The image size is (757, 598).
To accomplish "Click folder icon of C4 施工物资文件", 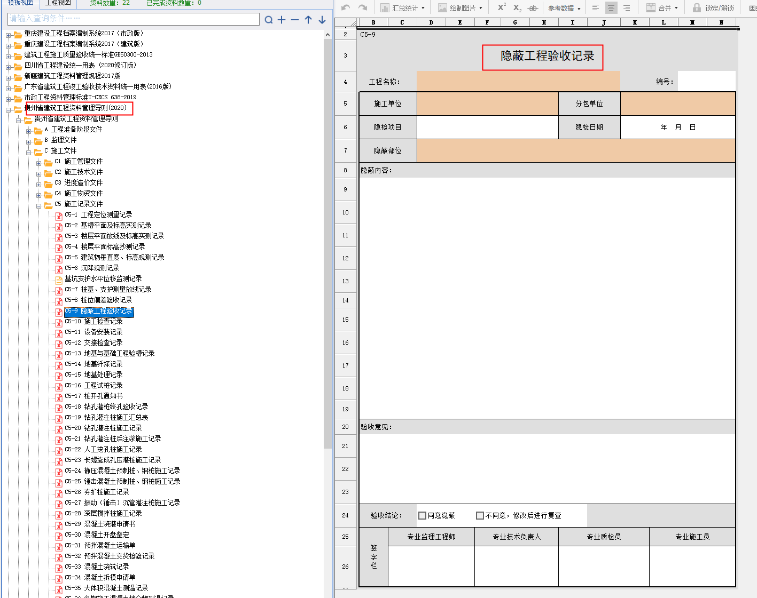I will pyautogui.click(x=48, y=194).
